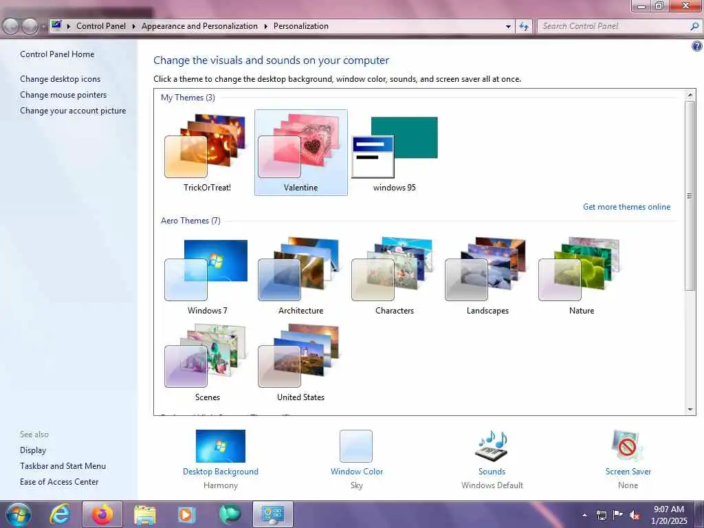This screenshot has width=704, height=528.
Task: Click the theme list scrollbar thumb
Action: 690,196
